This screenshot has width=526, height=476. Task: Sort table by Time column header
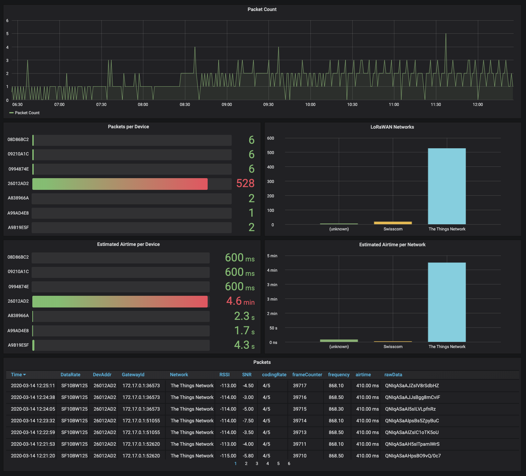pos(16,375)
